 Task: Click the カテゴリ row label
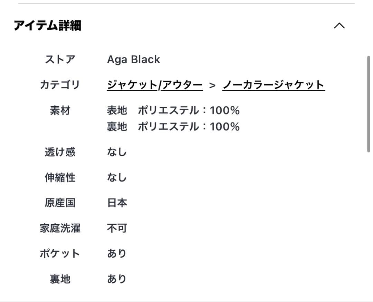pyautogui.click(x=60, y=85)
